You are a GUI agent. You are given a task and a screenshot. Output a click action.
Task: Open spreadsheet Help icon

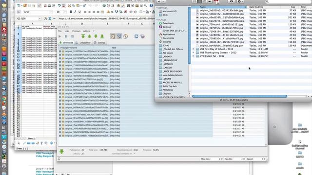point(151,5)
